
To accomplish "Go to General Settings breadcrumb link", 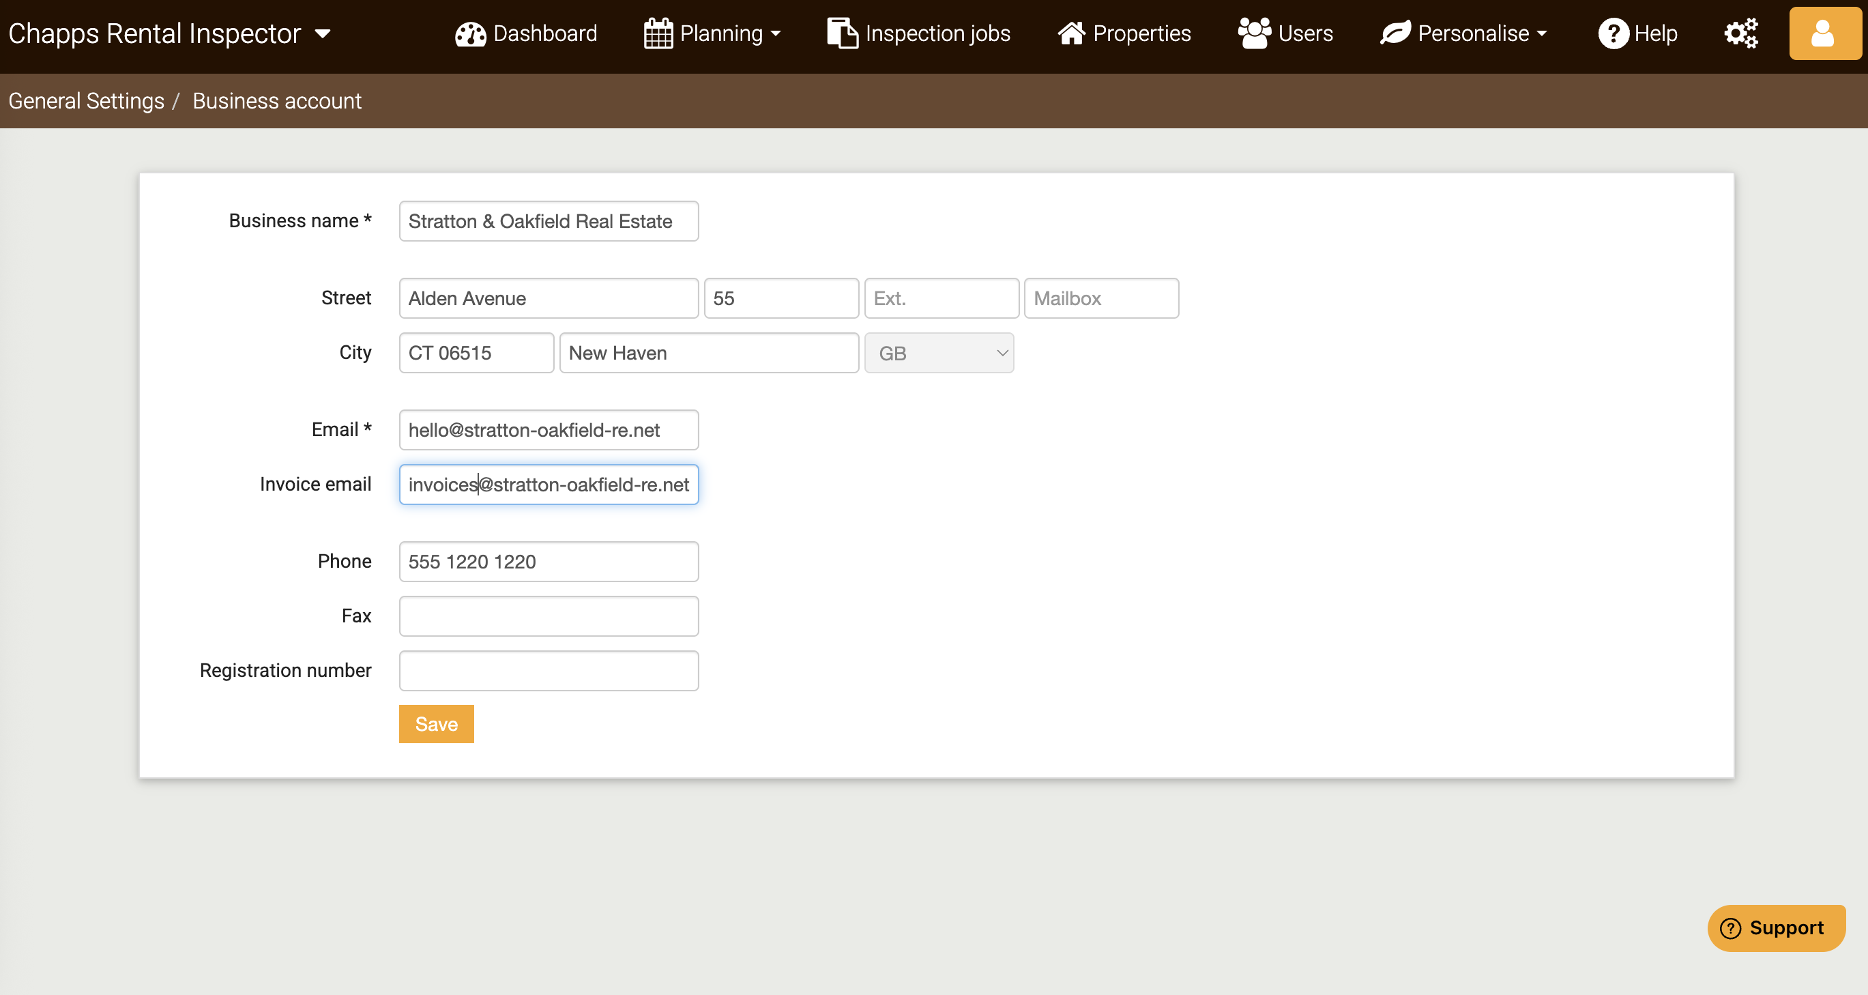I will pyautogui.click(x=86, y=101).
